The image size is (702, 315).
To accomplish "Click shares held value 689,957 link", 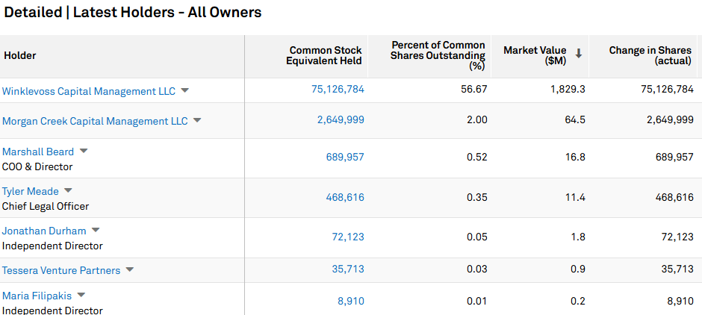I will [x=345, y=157].
